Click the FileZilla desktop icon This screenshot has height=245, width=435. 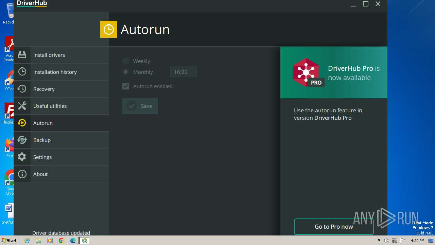pos(8,113)
